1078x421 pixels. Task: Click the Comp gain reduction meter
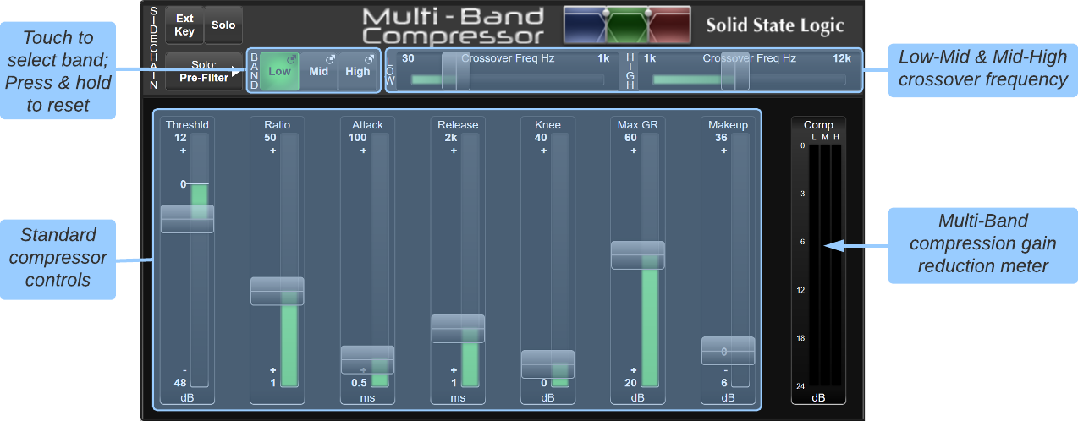818,261
